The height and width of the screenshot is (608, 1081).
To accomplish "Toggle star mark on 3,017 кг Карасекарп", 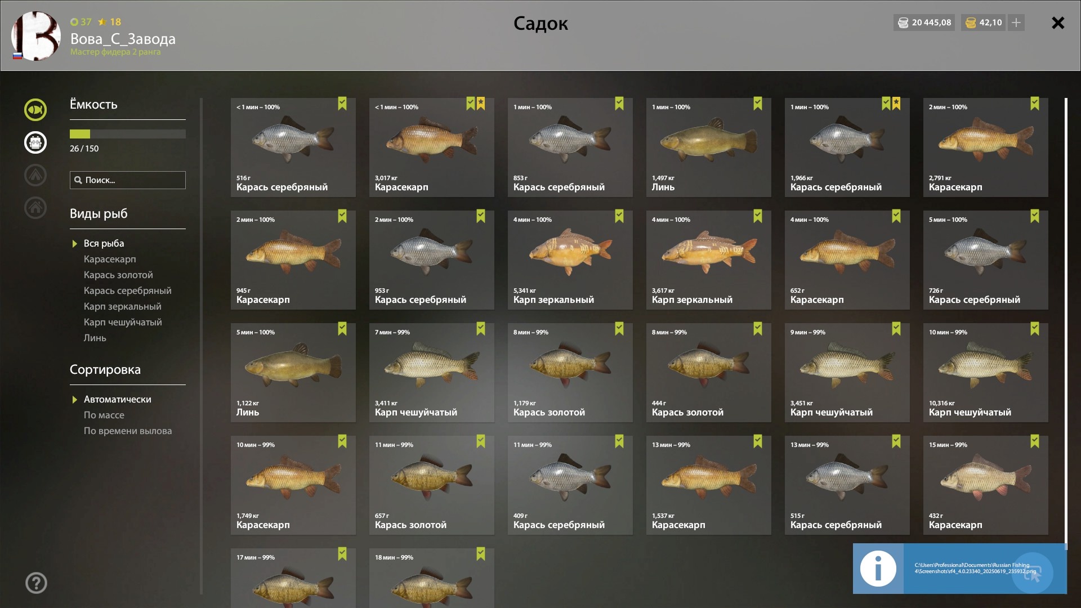I will [x=481, y=104].
